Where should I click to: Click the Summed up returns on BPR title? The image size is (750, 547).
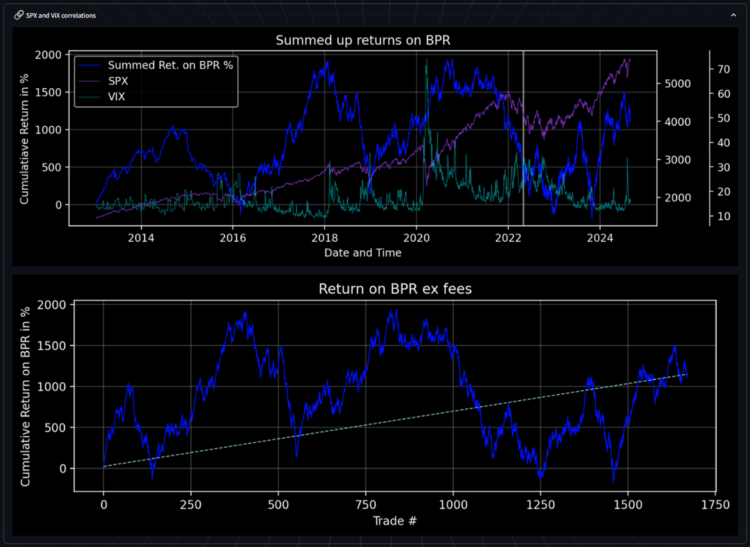(363, 40)
